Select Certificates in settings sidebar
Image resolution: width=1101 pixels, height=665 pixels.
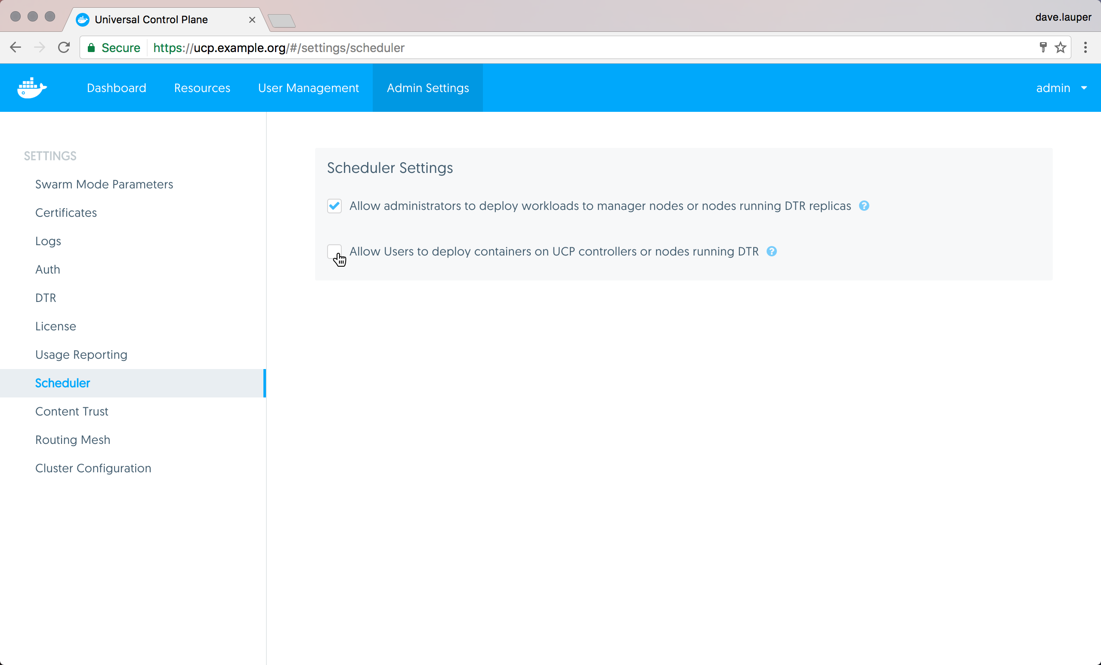click(66, 212)
